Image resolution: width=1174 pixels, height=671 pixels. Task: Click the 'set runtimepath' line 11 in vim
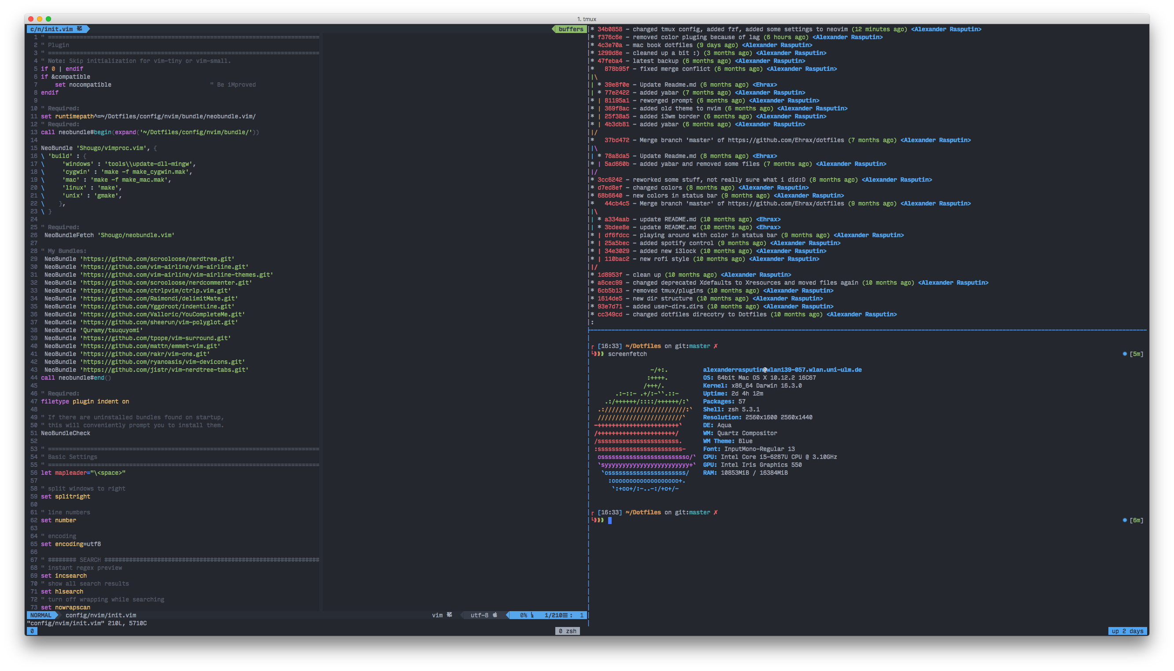click(148, 116)
